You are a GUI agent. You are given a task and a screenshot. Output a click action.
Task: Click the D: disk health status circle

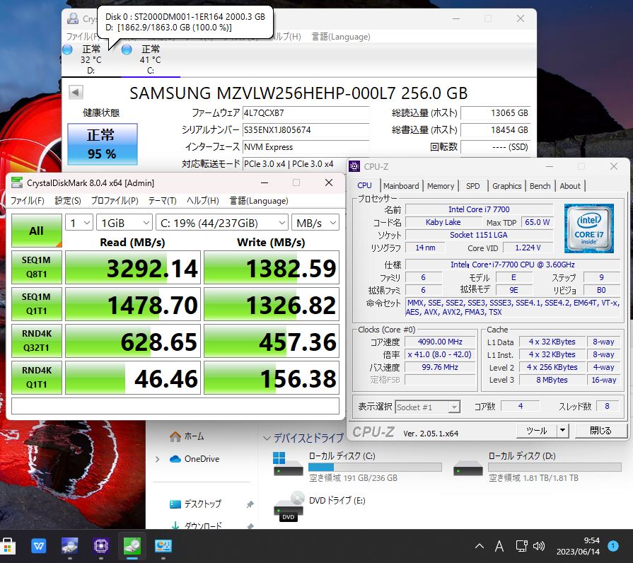pos(67,50)
